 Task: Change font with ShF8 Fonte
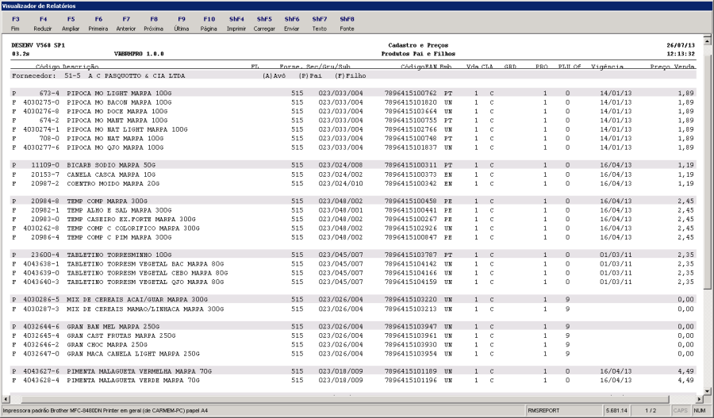(347, 24)
